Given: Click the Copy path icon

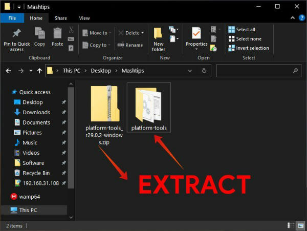Looking at the screenshot, I should click(x=71, y=39).
